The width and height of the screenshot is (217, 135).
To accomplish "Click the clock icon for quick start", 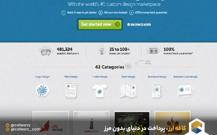I will [x=63, y=13].
